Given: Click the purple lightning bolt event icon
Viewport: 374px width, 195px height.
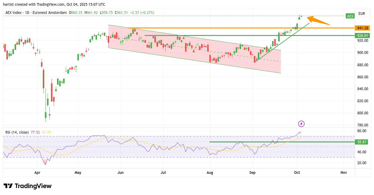Looking at the screenshot, I should coord(301,124).
